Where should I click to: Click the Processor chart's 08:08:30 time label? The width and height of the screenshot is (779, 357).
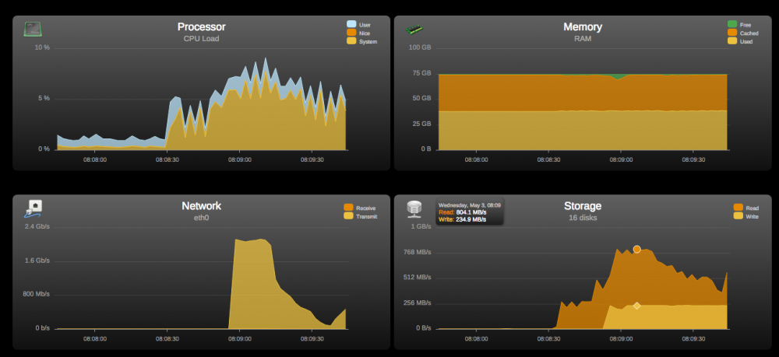coord(167,159)
